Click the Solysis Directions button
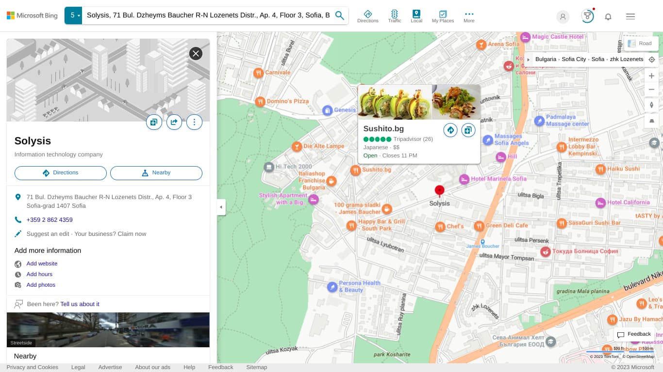This screenshot has height=372, width=663. pos(61,173)
